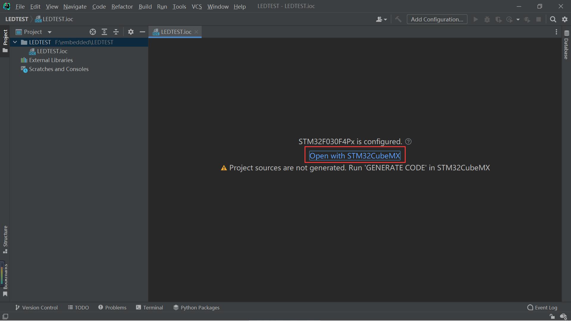The width and height of the screenshot is (571, 321).
Task: Hide the Project panel with minus icon
Action: pos(142,32)
